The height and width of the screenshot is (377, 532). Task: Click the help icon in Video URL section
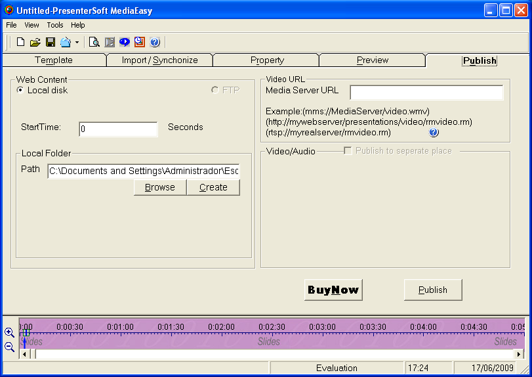[x=434, y=132]
